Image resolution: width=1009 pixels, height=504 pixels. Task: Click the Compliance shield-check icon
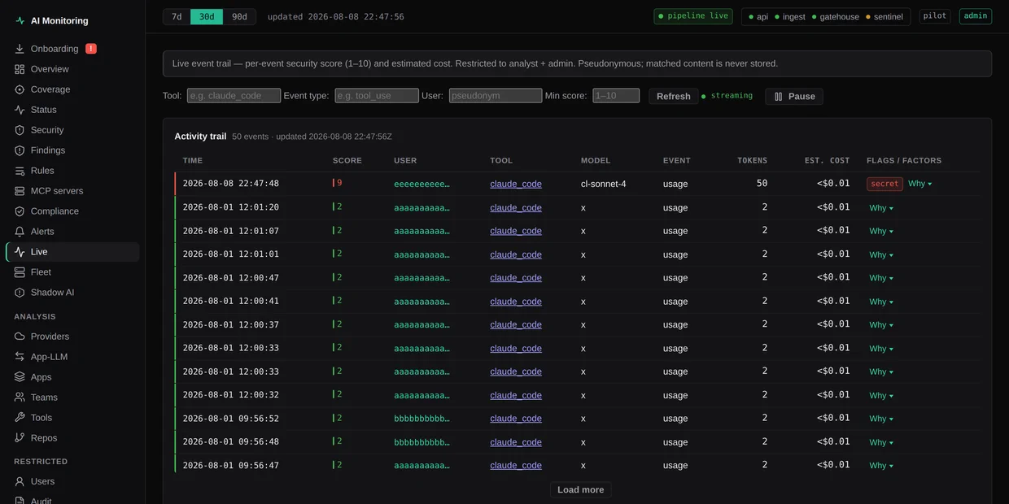point(20,211)
